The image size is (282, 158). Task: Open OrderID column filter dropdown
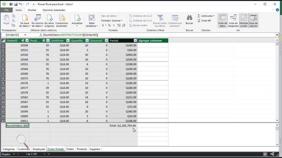pyautogui.click(x=27, y=41)
